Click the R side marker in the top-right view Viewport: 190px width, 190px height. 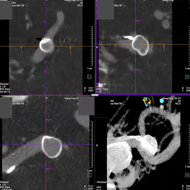point(97,47)
